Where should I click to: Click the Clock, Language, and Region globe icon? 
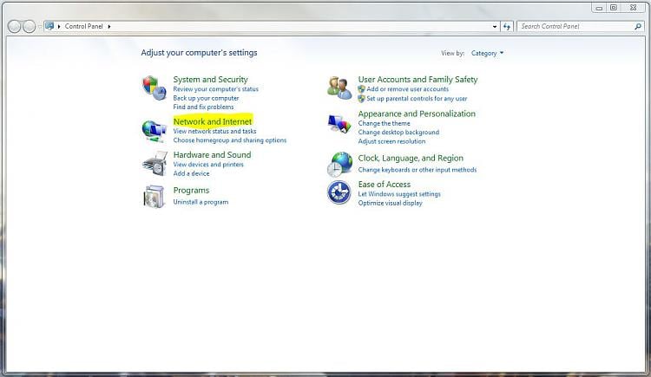pyautogui.click(x=339, y=165)
